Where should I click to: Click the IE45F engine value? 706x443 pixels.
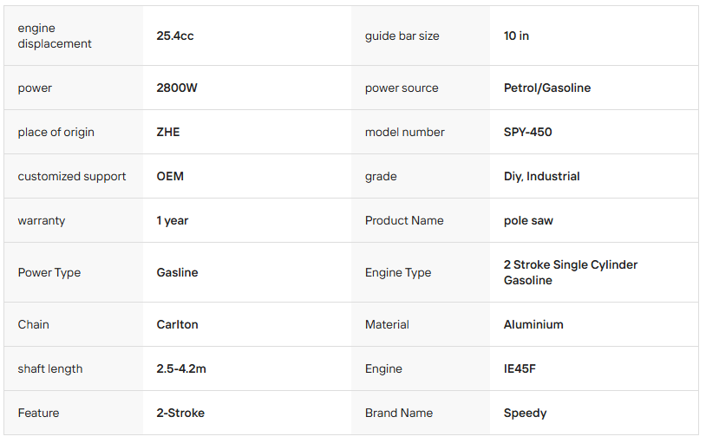point(520,369)
